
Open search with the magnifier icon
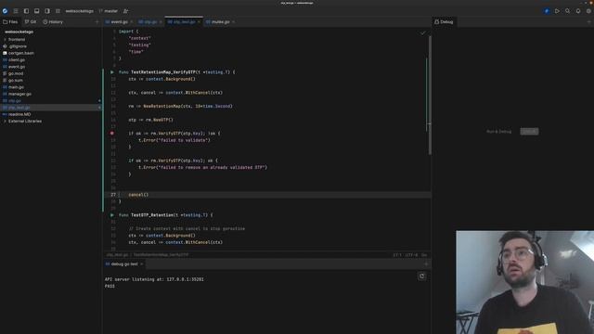[x=567, y=11]
